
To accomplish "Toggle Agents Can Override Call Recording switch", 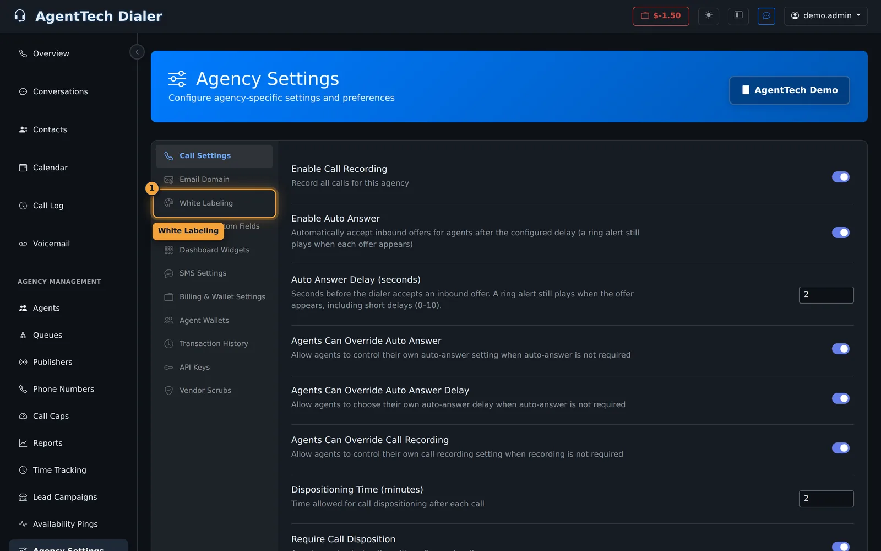I will coord(840,448).
